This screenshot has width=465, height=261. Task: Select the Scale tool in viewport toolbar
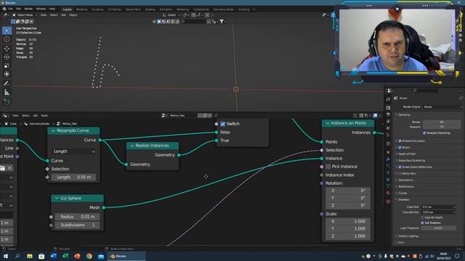tap(7, 66)
